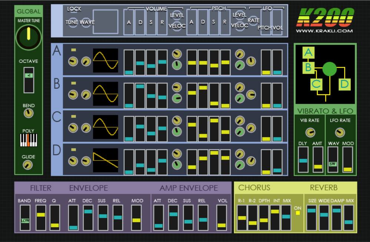Open the filter BAND selector showing LOW

tap(25, 218)
